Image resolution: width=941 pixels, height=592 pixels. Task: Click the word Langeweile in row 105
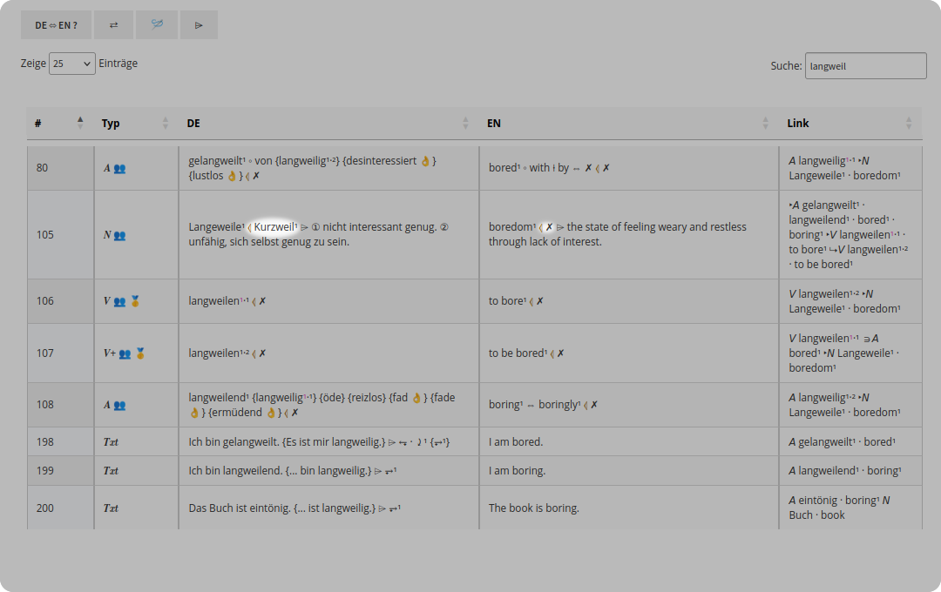216,226
